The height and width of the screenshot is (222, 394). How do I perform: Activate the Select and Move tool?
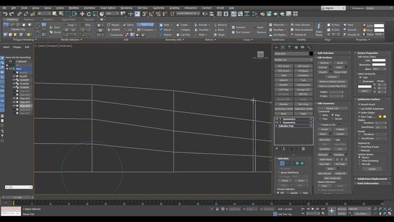coord(82,14)
